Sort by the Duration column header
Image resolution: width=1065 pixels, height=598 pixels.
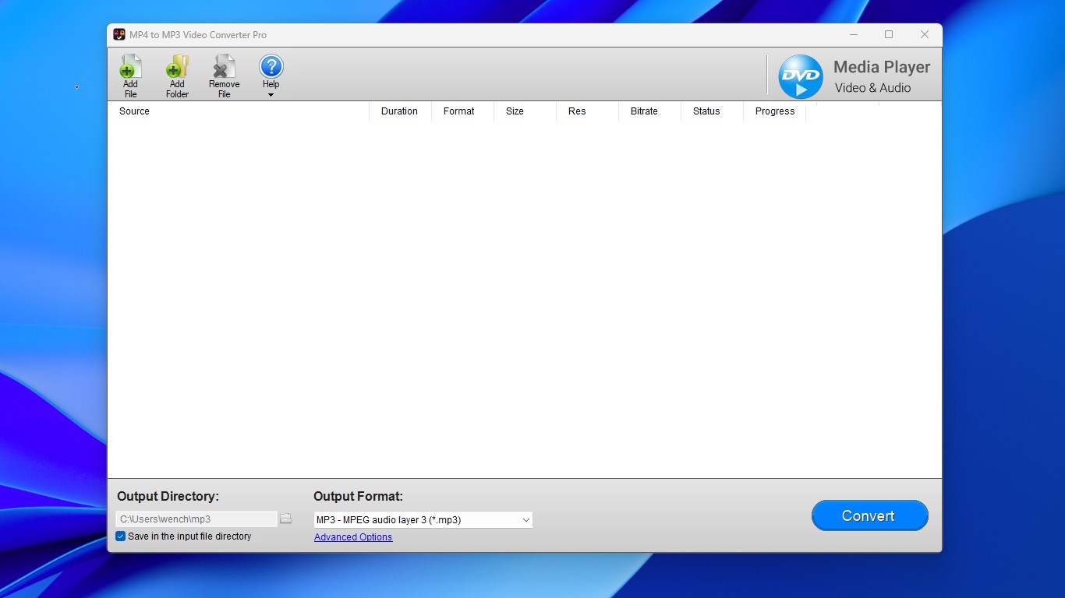(x=400, y=111)
